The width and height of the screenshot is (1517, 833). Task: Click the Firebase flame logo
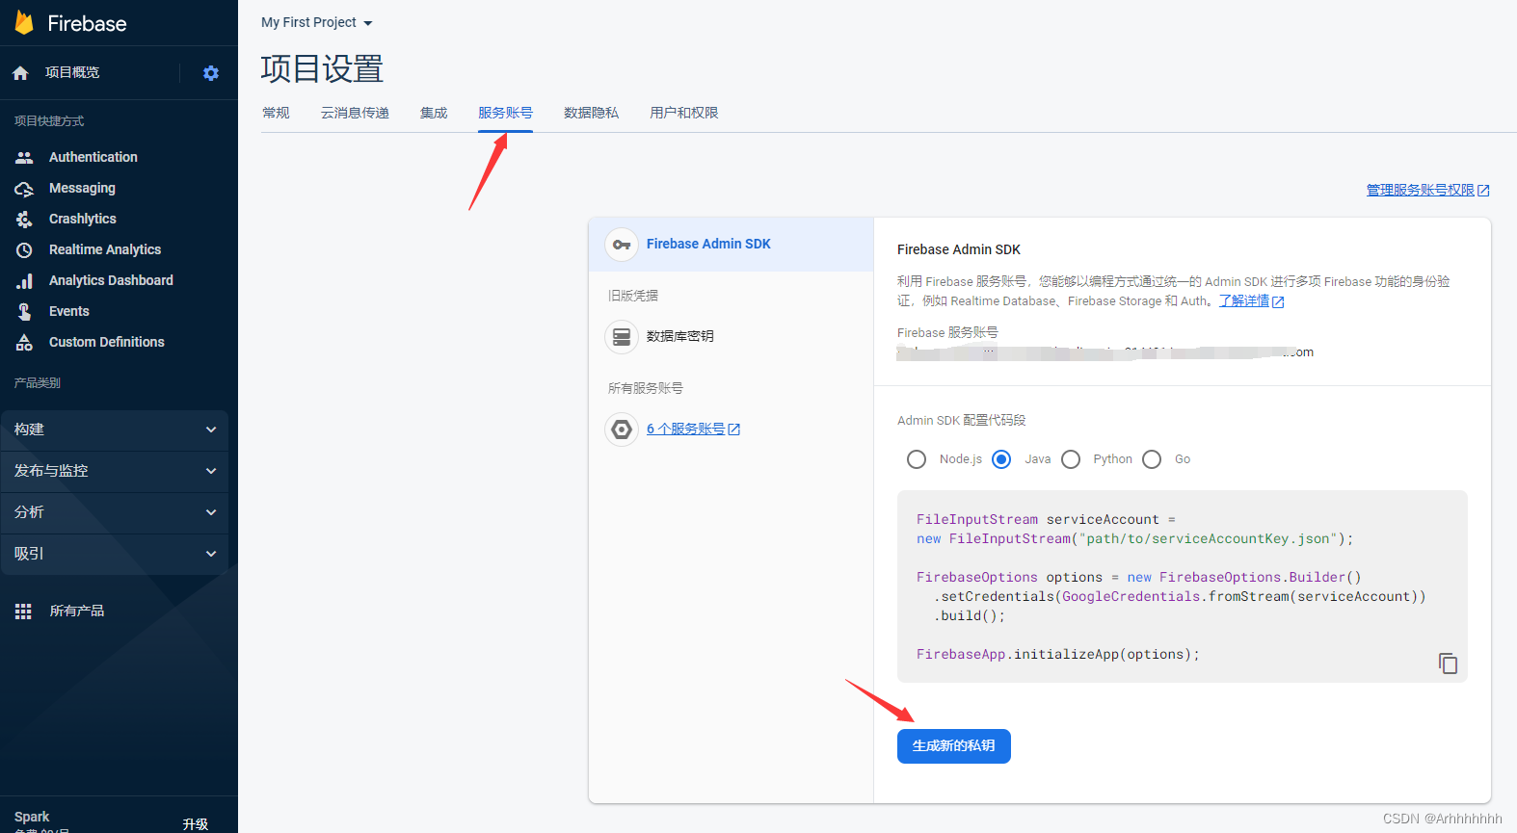(25, 22)
